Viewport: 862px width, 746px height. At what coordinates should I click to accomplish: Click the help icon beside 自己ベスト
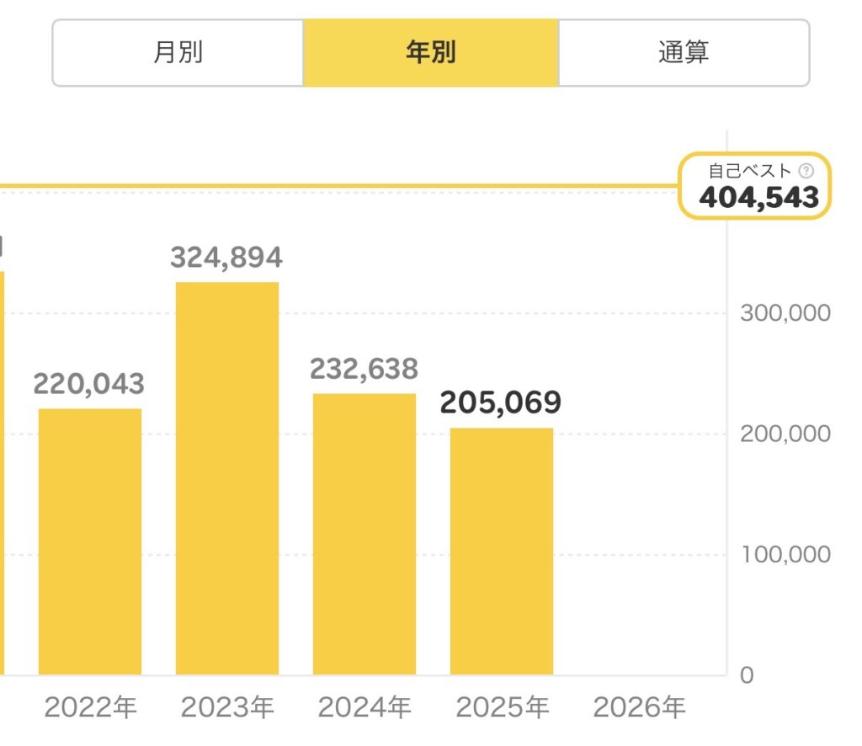806,171
